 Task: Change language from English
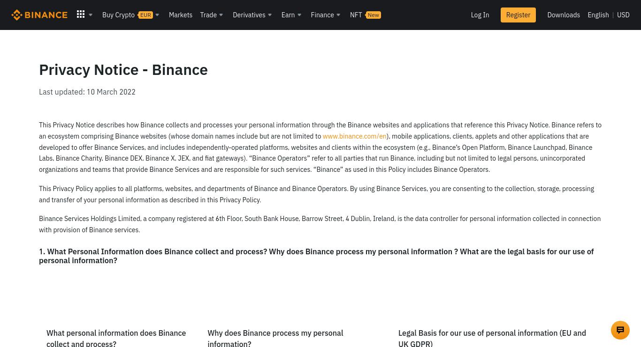[598, 15]
